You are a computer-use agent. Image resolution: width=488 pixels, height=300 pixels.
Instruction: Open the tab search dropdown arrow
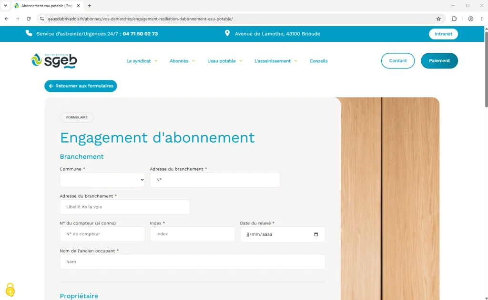pyautogui.click(x=5, y=6)
